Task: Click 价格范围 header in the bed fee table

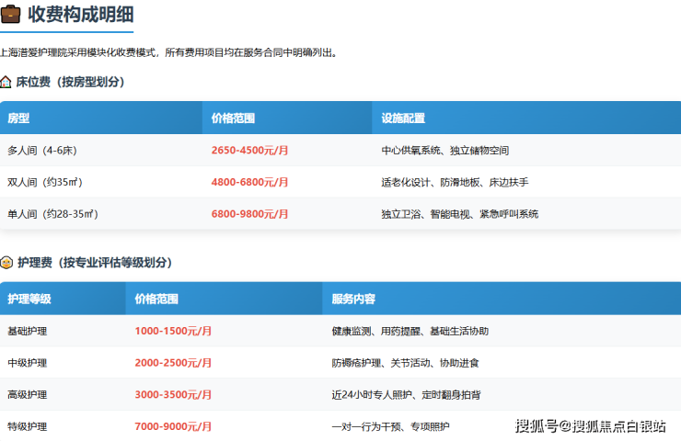Action: click(232, 119)
